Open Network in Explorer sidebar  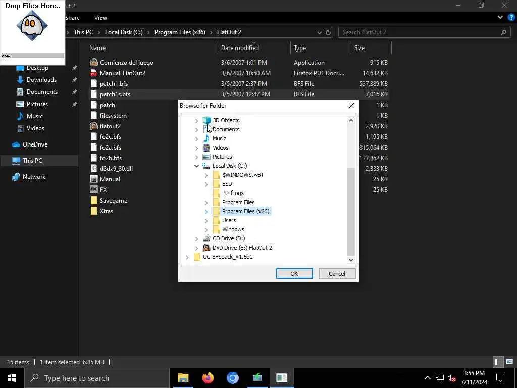point(34,176)
